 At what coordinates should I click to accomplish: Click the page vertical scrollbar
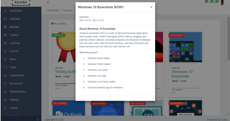click(x=228, y=38)
